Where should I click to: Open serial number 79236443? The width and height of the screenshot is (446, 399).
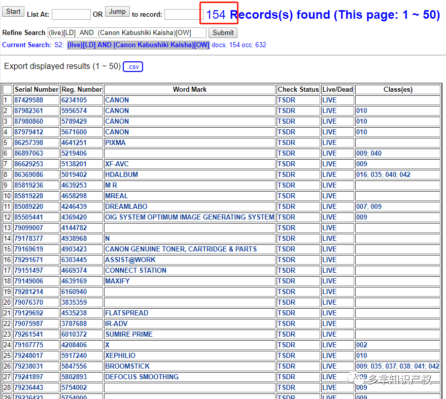(29, 388)
